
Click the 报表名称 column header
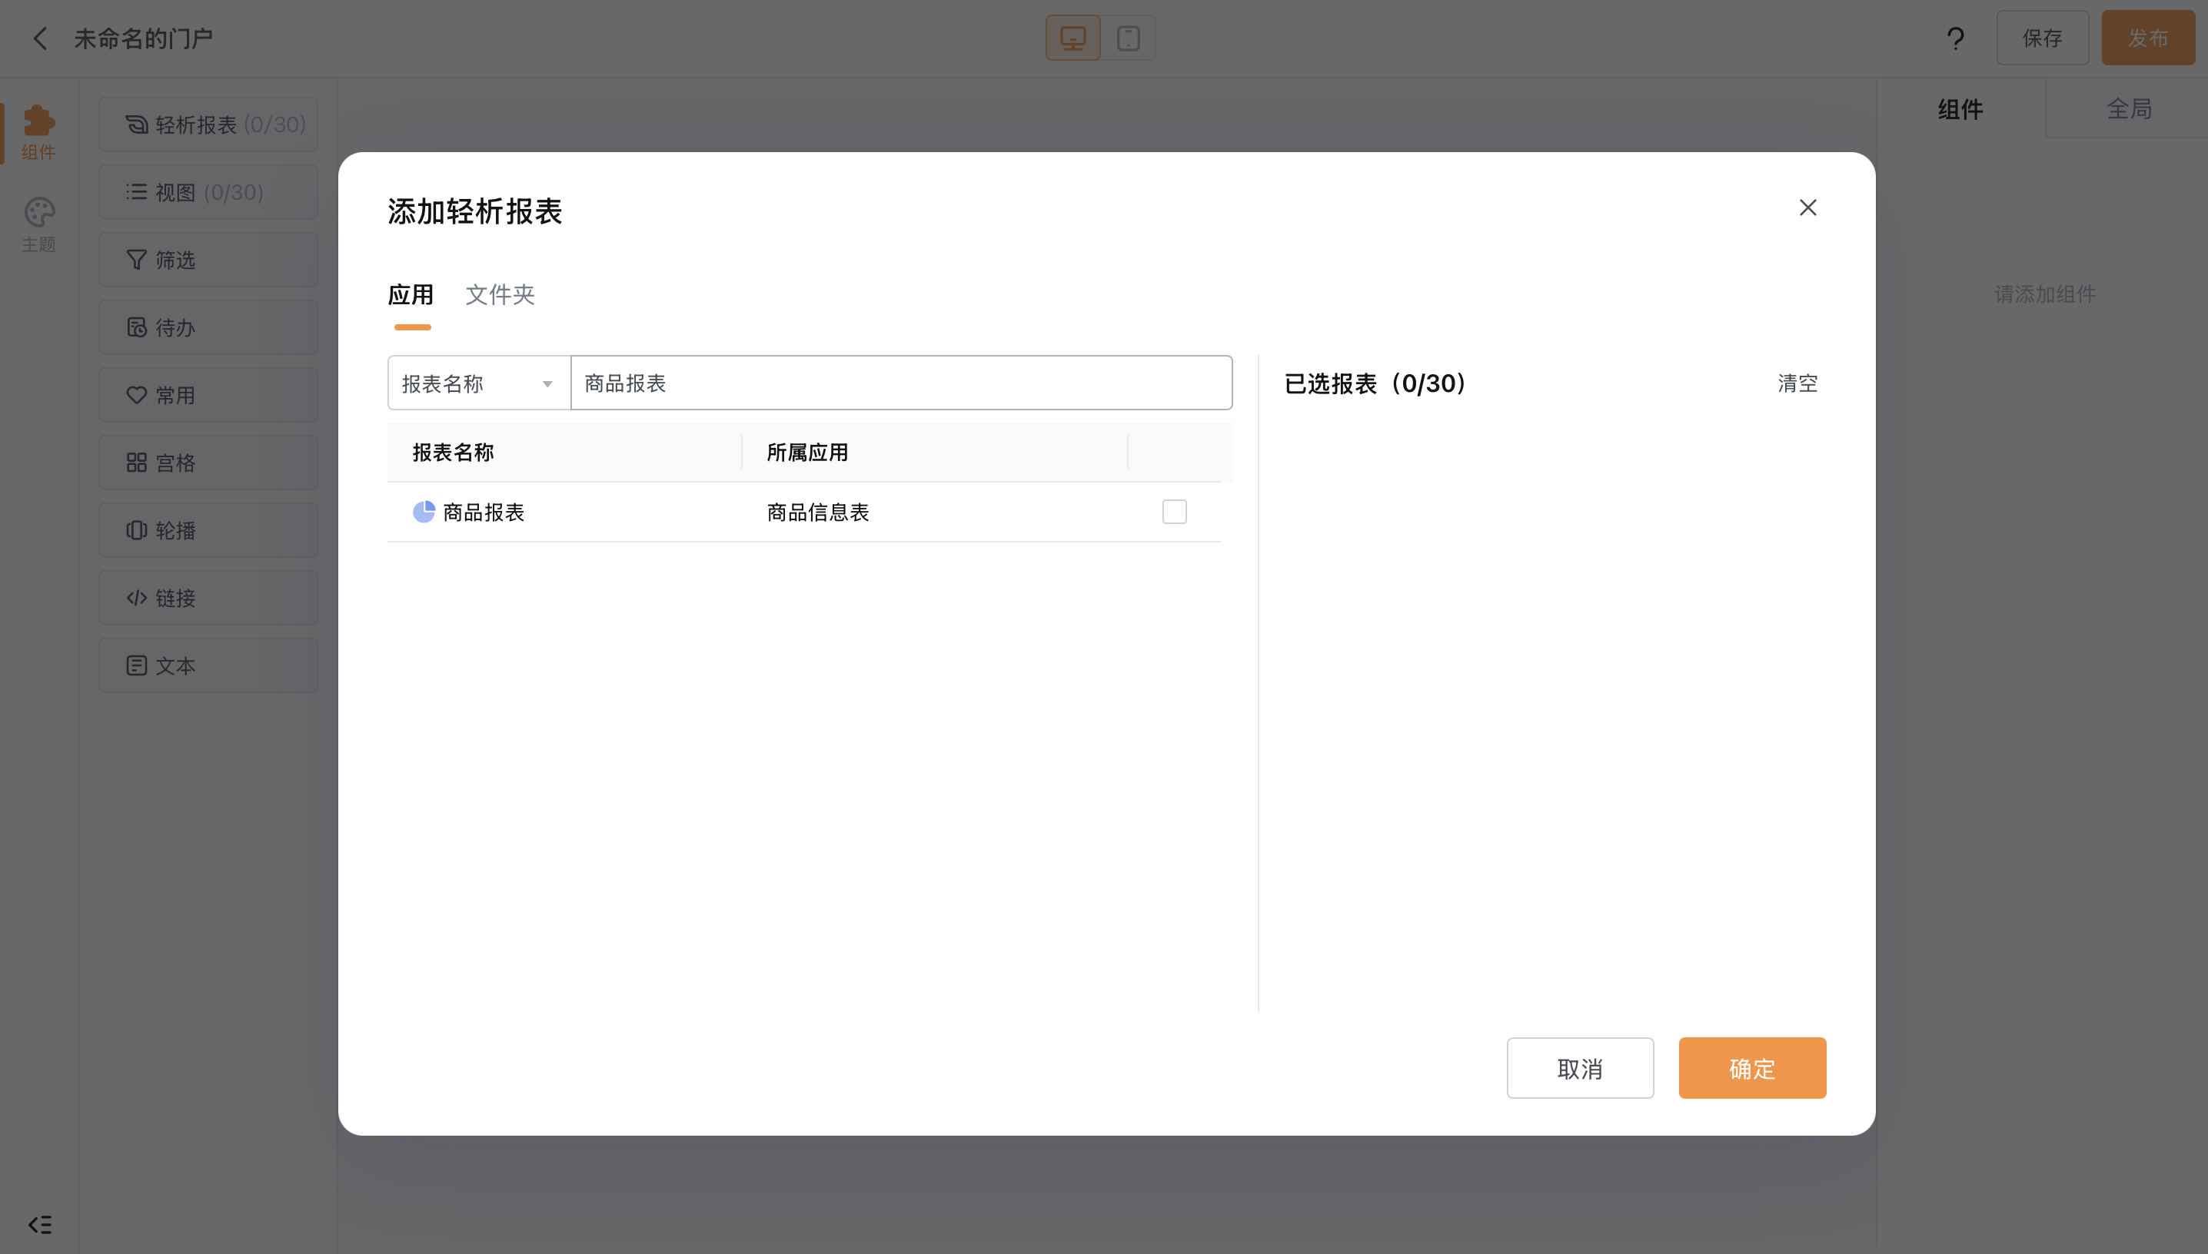pos(453,452)
